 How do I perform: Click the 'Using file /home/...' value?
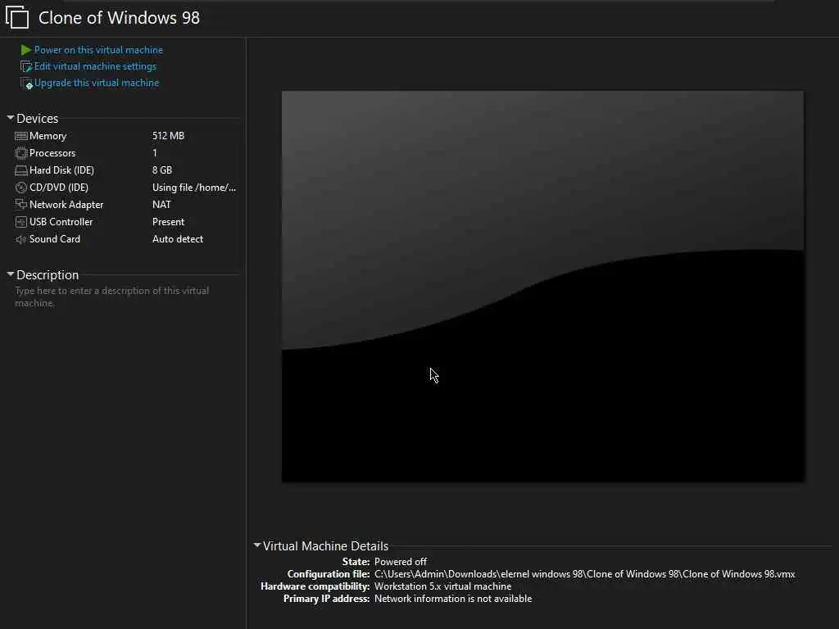pyautogui.click(x=194, y=188)
